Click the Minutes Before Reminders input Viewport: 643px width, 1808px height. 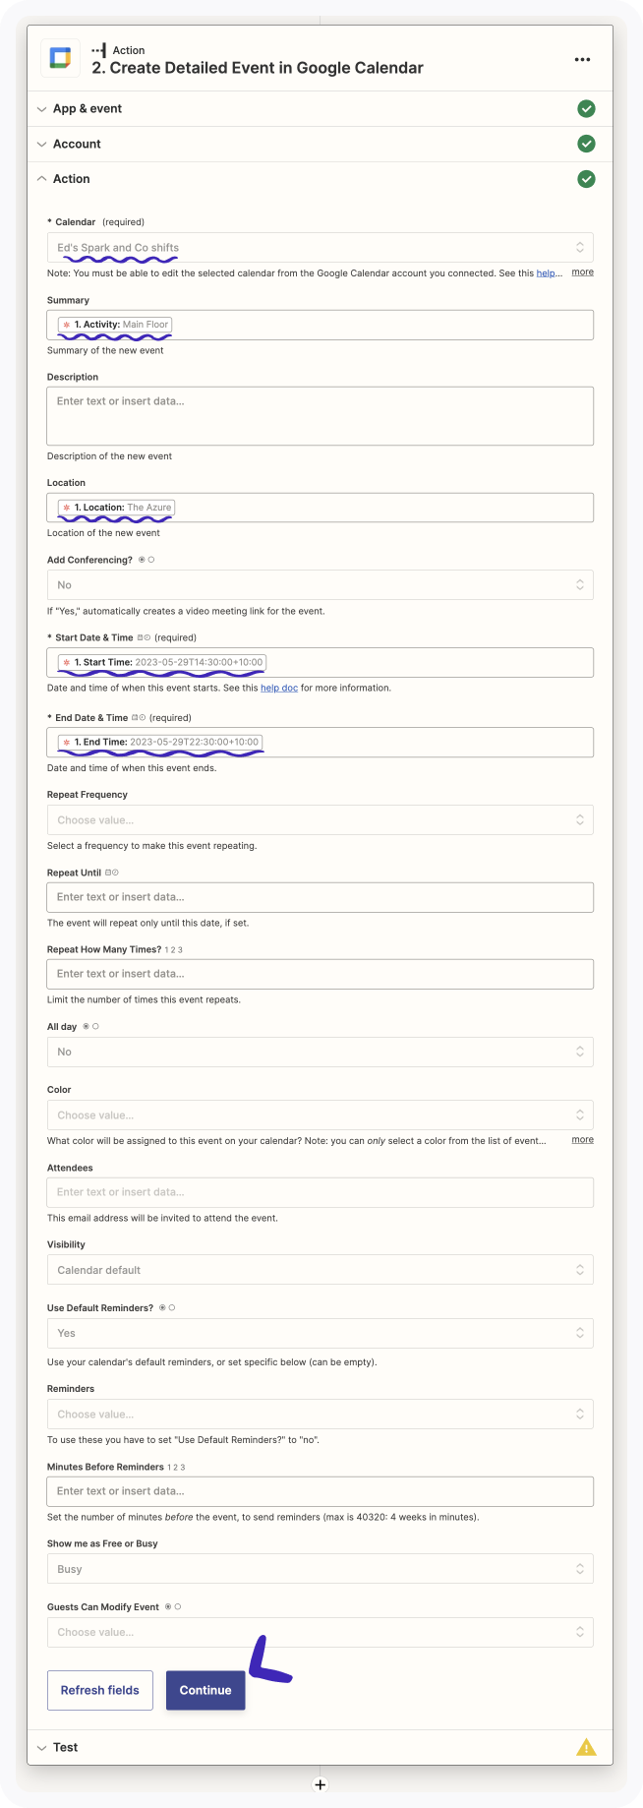click(x=320, y=1491)
